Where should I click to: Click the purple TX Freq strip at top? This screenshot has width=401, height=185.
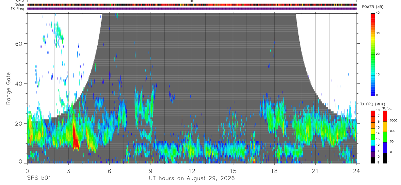tap(192, 8)
